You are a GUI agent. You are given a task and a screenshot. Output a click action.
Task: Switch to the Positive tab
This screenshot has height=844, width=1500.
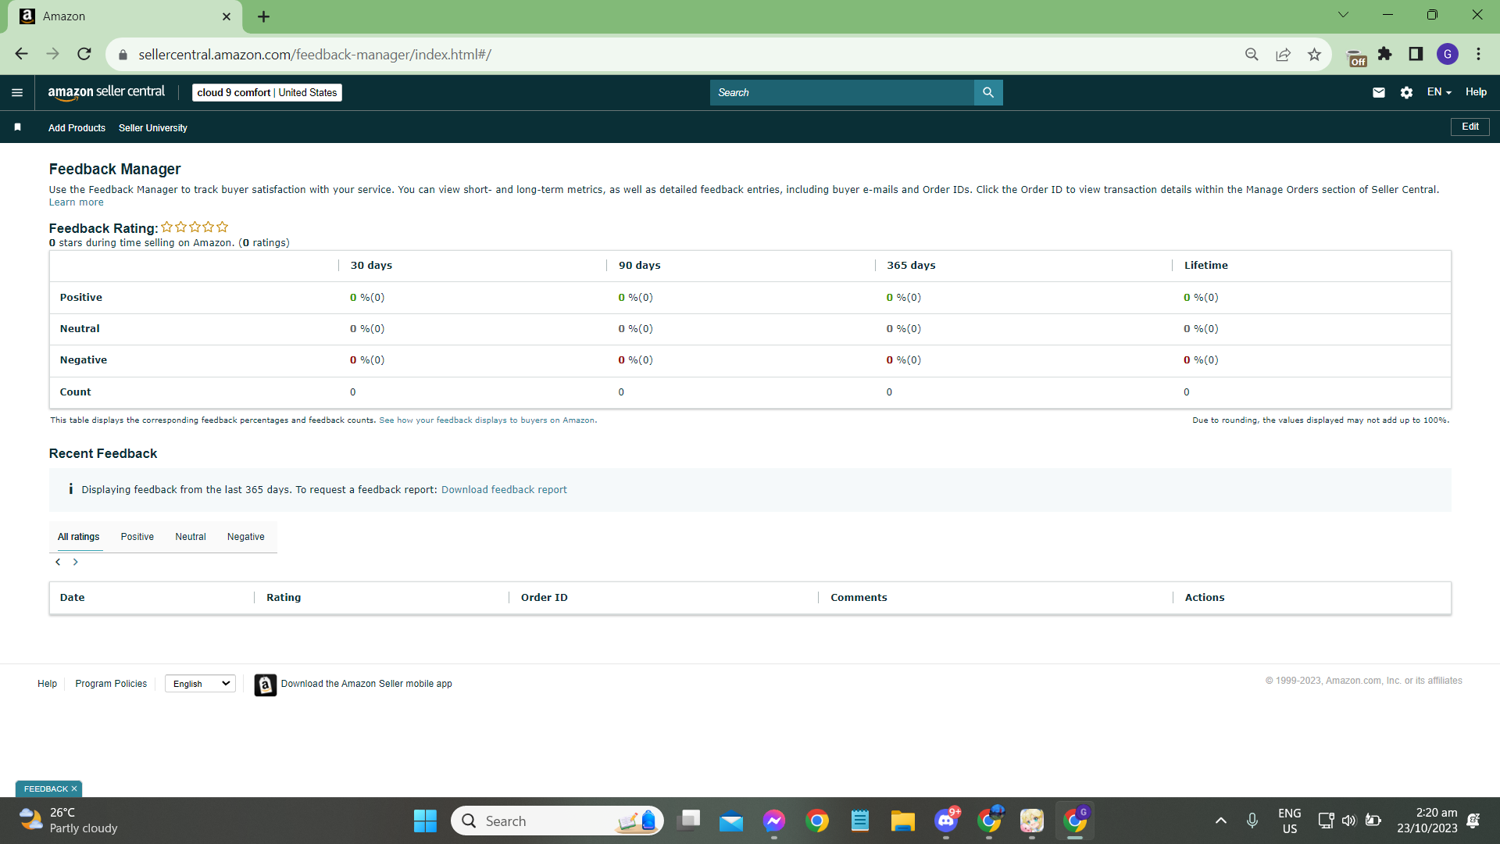[137, 537]
